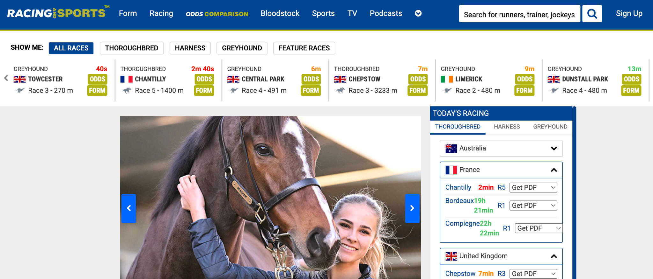Click the search magnifier icon button
The width and height of the screenshot is (653, 279).
(592, 14)
